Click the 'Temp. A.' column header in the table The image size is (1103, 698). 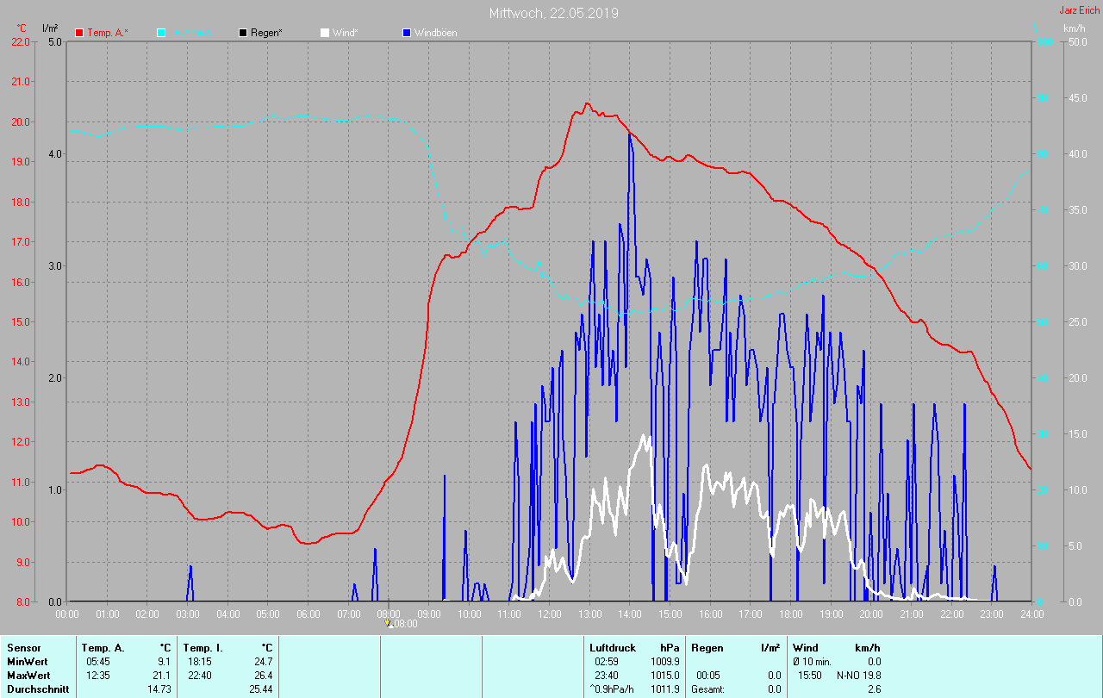point(103,648)
